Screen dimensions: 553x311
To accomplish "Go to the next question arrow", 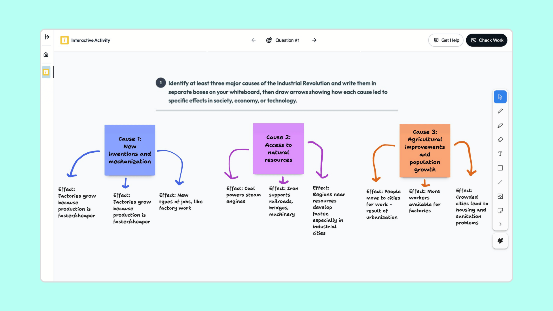I will pyautogui.click(x=314, y=40).
